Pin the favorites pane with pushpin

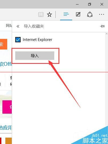coord(102,26)
